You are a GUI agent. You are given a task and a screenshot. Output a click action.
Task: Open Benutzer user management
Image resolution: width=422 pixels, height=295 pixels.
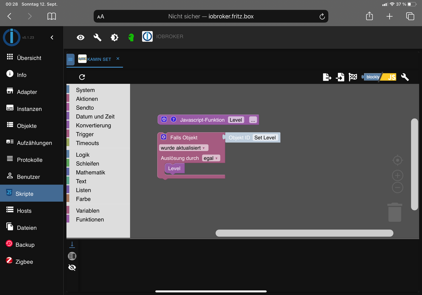click(x=32, y=177)
